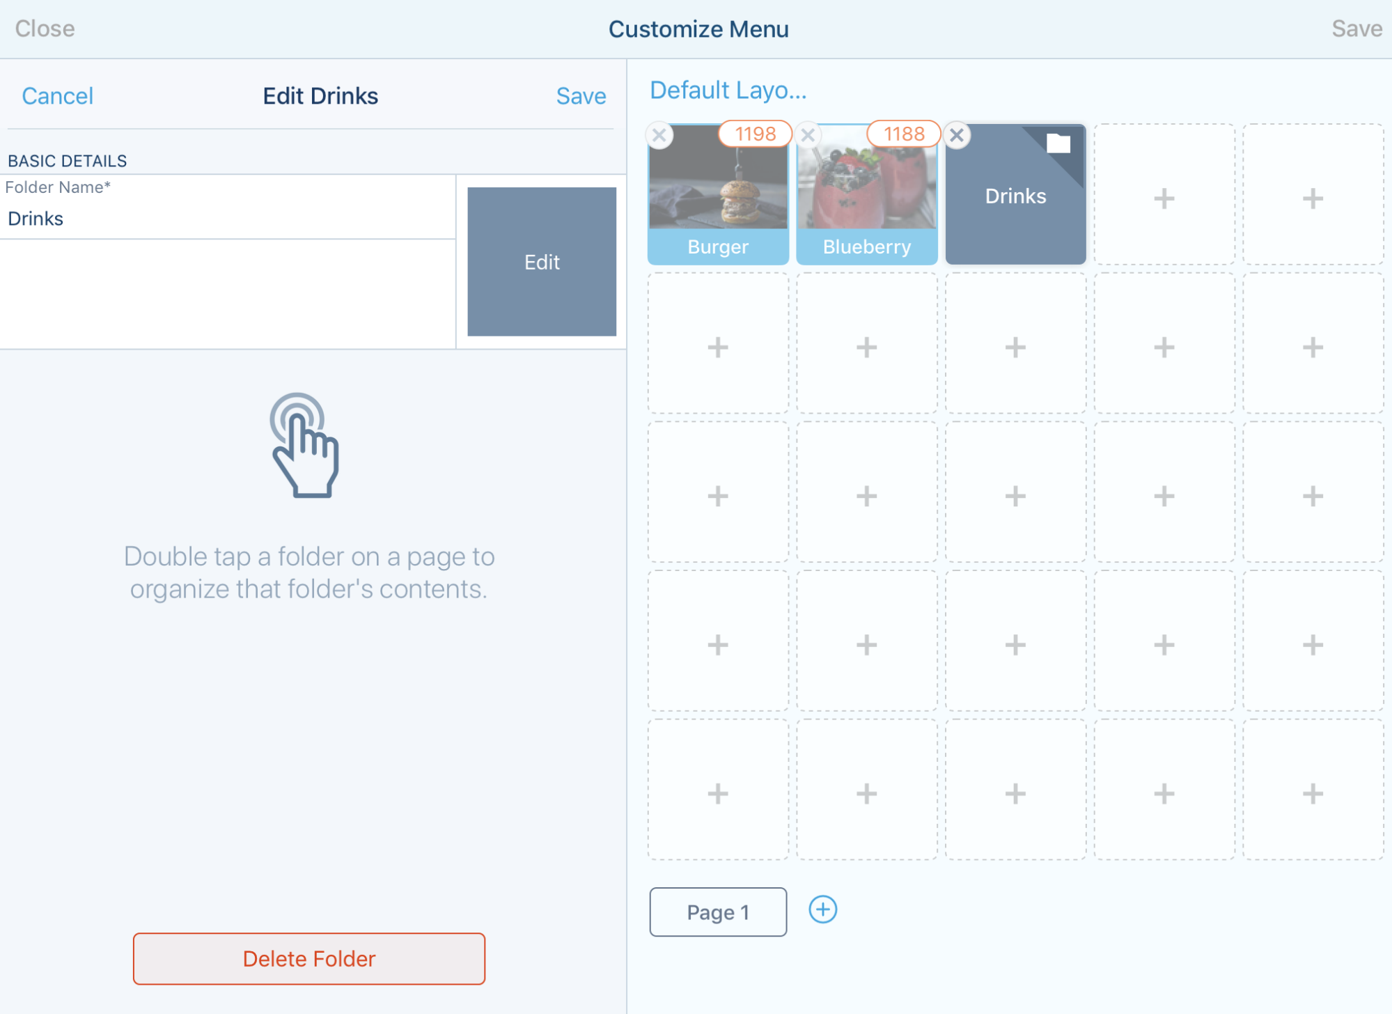Screen dimensions: 1392x1014
Task: Close the Customize Menu screen
Action: [46, 29]
